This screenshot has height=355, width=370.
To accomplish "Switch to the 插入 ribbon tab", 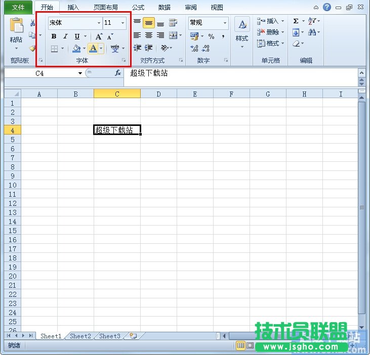I will 73,8.
